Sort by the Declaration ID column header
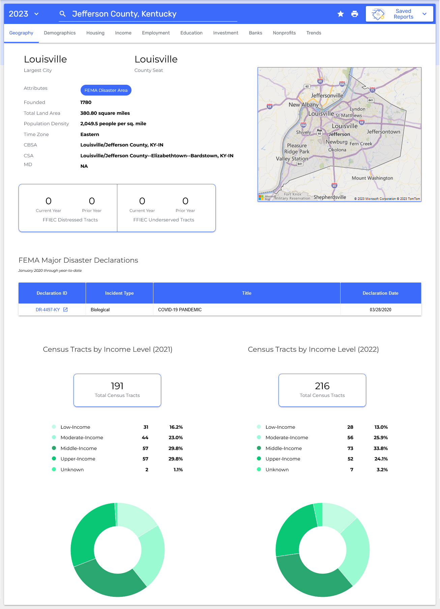 52,293
